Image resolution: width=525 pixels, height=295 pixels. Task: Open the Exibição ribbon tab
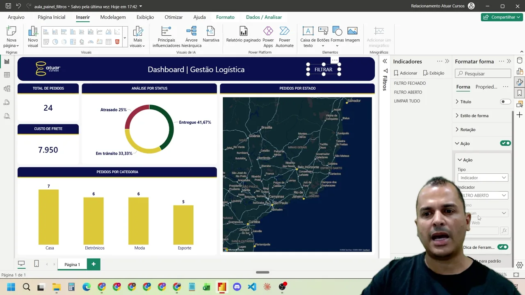145,17
